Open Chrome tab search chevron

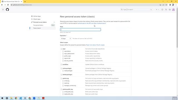[x=163, y=1]
